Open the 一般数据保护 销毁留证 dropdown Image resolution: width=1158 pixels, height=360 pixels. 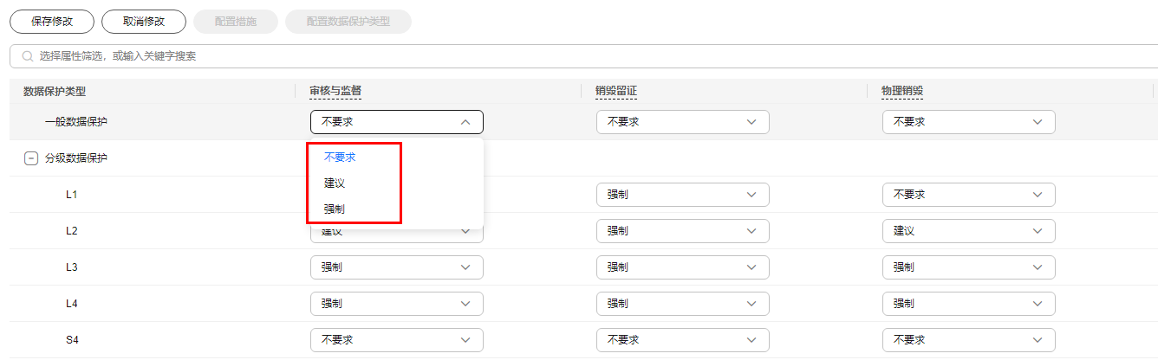683,122
